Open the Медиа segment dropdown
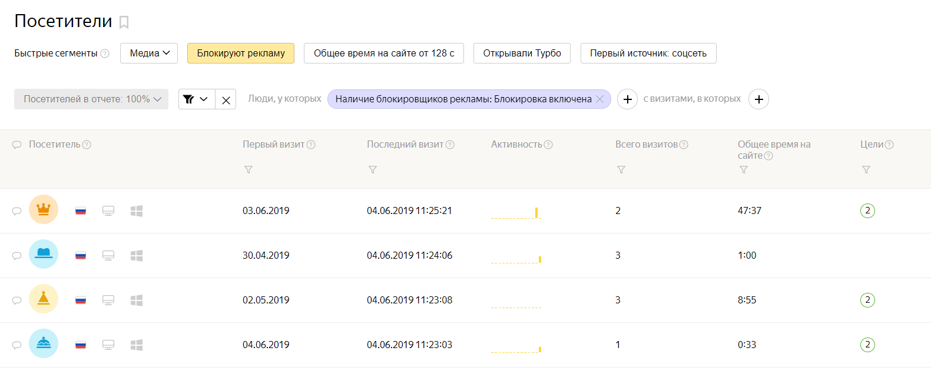The image size is (931, 371). (x=149, y=53)
